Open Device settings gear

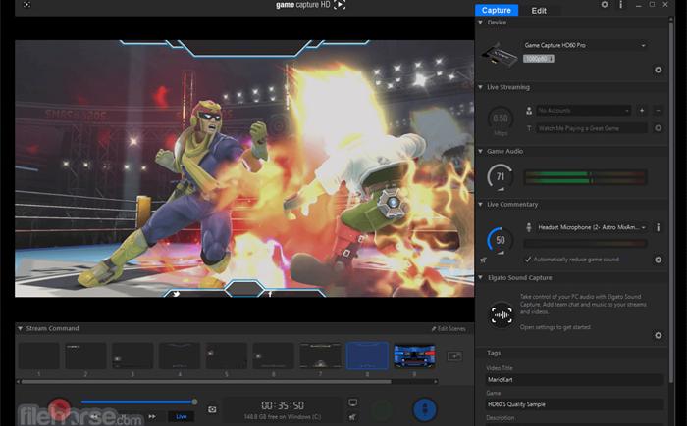[x=659, y=70]
